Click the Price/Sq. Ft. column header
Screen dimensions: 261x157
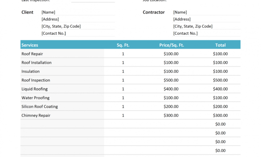point(172,45)
